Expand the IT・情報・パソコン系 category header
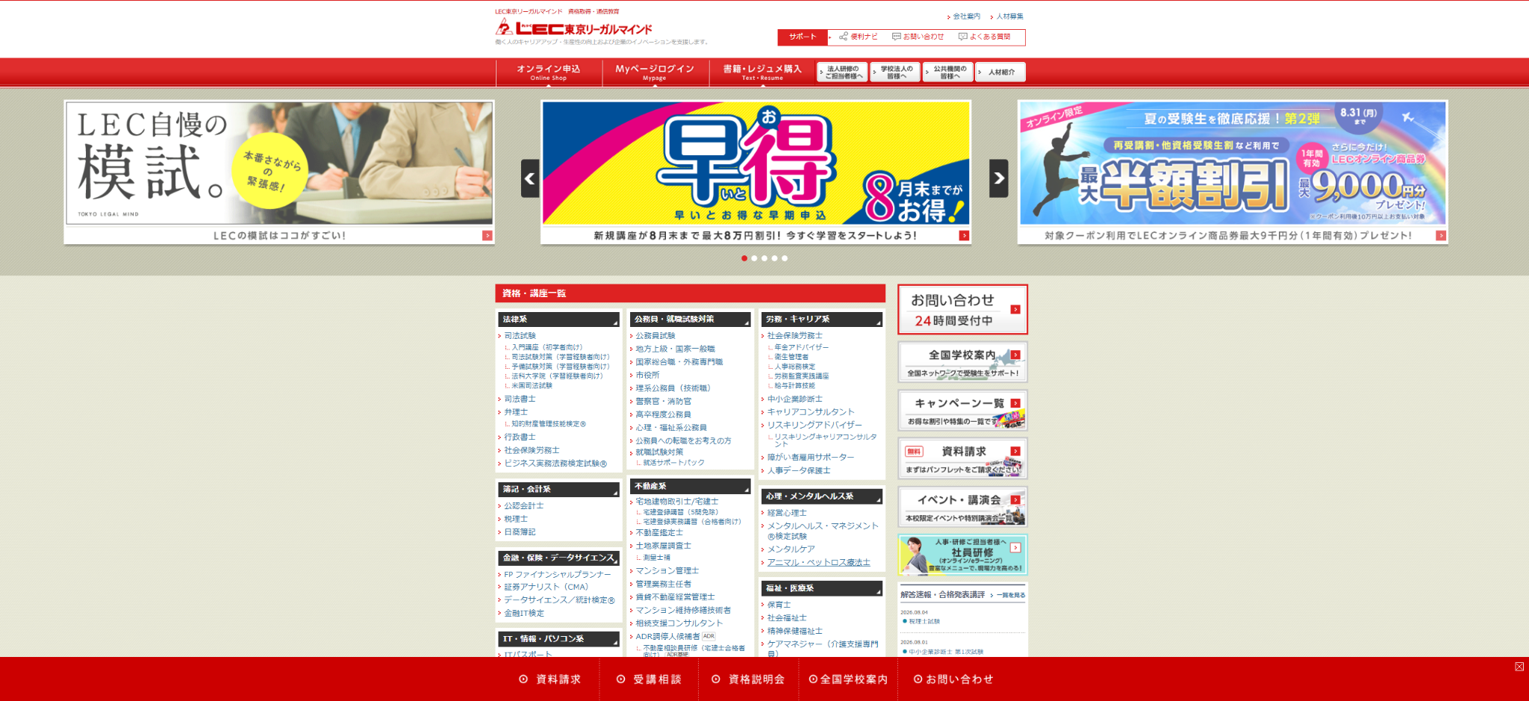The height and width of the screenshot is (701, 1529). pyautogui.click(x=558, y=640)
